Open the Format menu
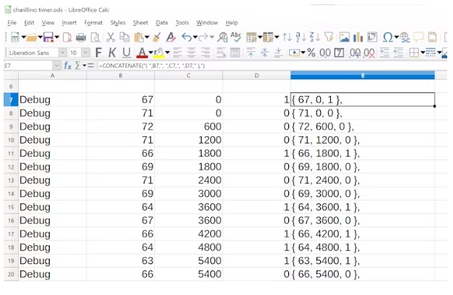 pos(93,22)
